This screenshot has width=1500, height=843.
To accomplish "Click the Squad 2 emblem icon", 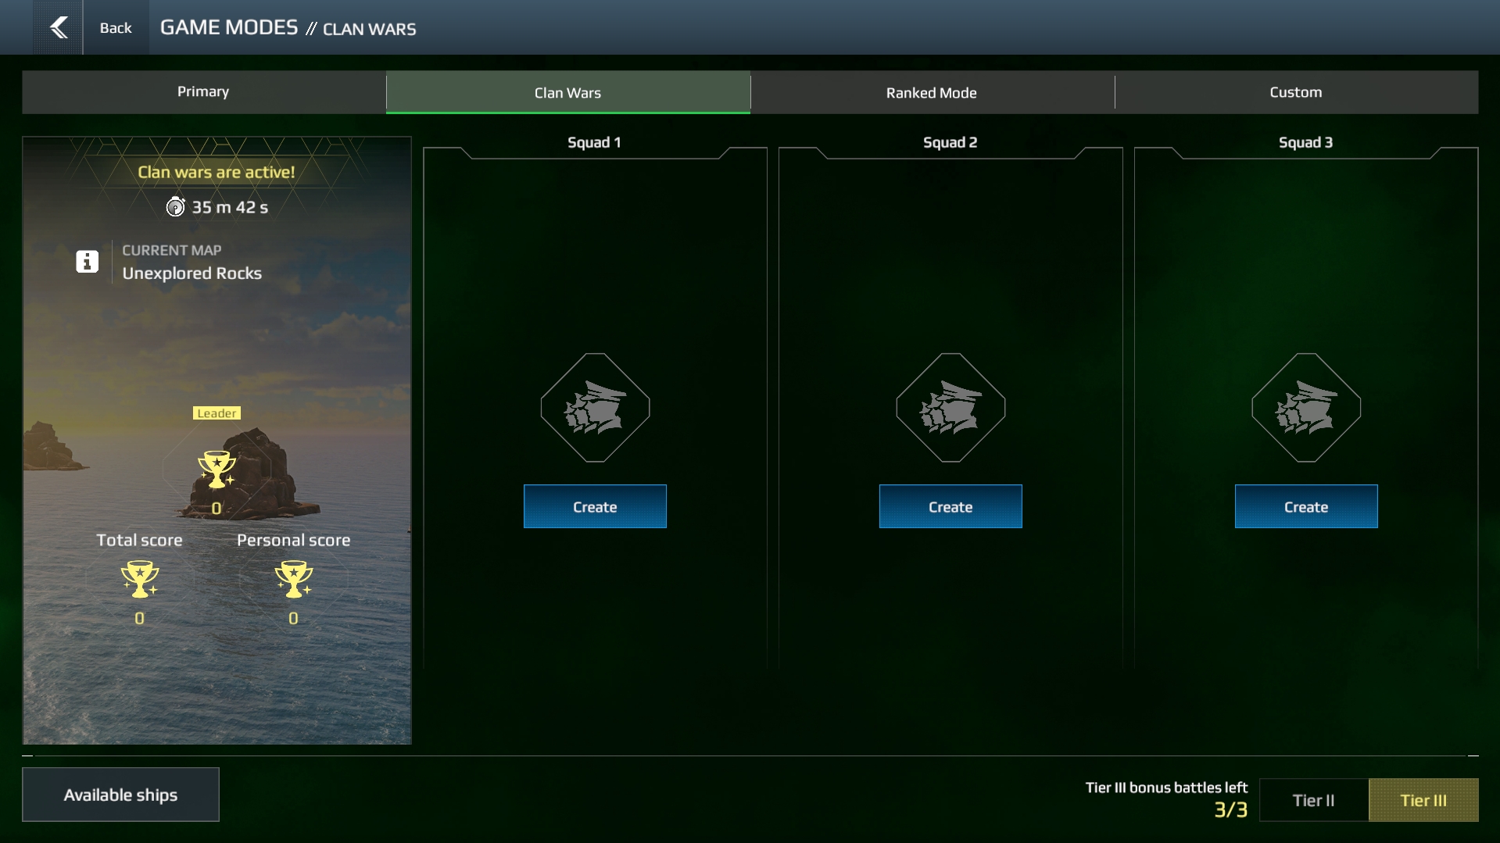I will tap(950, 408).
